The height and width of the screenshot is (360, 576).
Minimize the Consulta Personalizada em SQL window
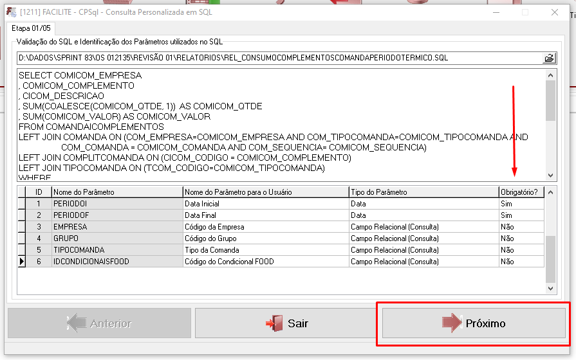495,12
